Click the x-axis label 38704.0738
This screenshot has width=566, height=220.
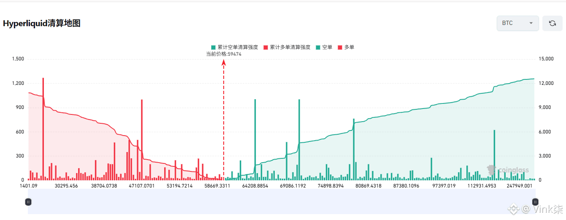pos(104,185)
